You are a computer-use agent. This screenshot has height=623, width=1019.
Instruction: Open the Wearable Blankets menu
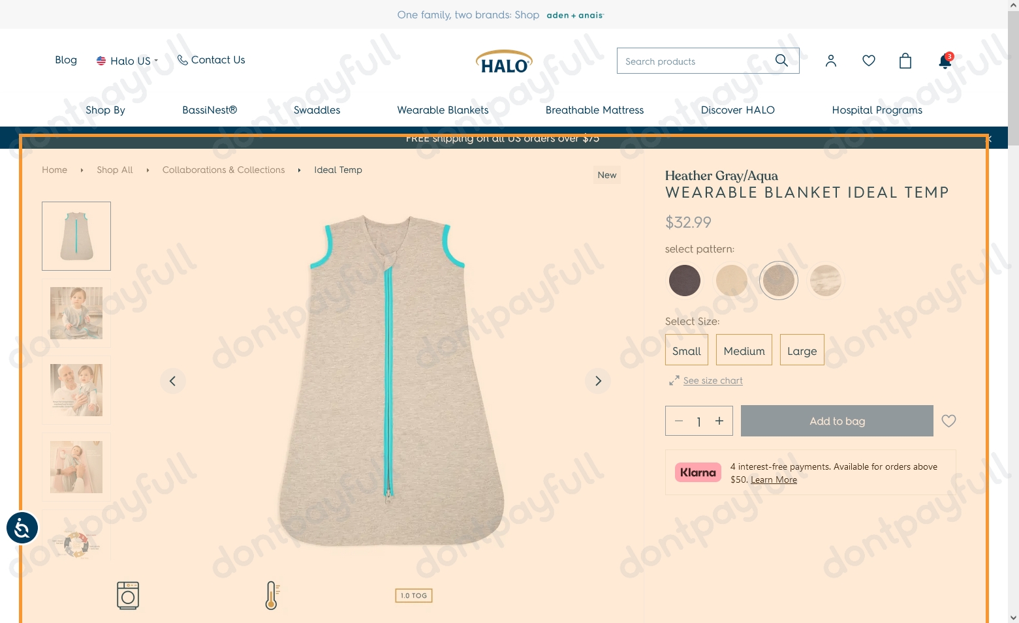tap(443, 110)
